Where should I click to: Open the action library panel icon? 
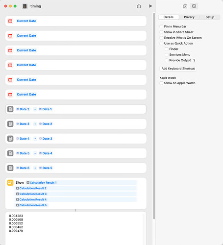click(x=185, y=6)
